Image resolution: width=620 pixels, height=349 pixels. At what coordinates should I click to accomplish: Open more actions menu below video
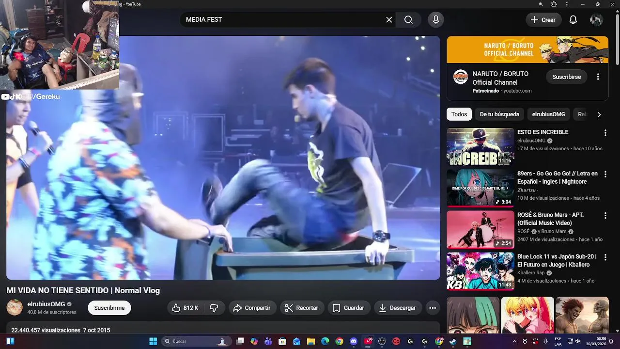433,308
